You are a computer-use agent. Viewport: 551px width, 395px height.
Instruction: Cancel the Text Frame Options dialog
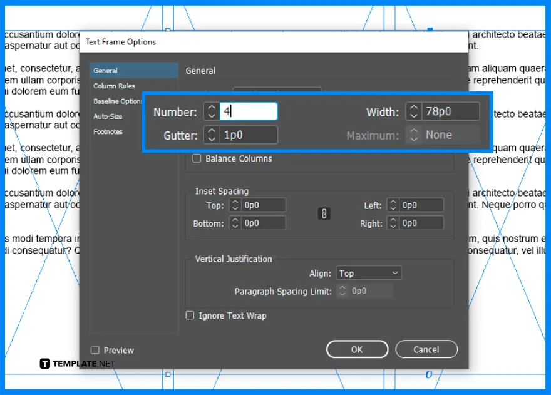click(x=426, y=349)
